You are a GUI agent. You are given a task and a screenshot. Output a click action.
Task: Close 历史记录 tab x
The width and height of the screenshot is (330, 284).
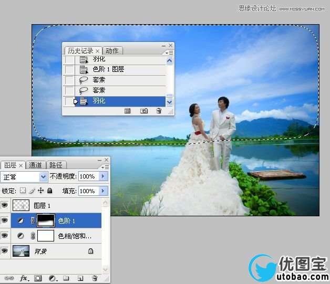(x=97, y=51)
